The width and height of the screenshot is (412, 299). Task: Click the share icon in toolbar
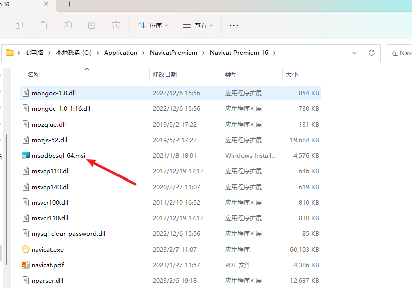[x=92, y=25]
